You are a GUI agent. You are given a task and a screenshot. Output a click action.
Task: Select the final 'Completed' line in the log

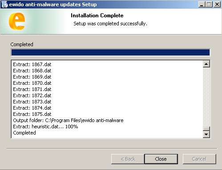click(x=24, y=133)
